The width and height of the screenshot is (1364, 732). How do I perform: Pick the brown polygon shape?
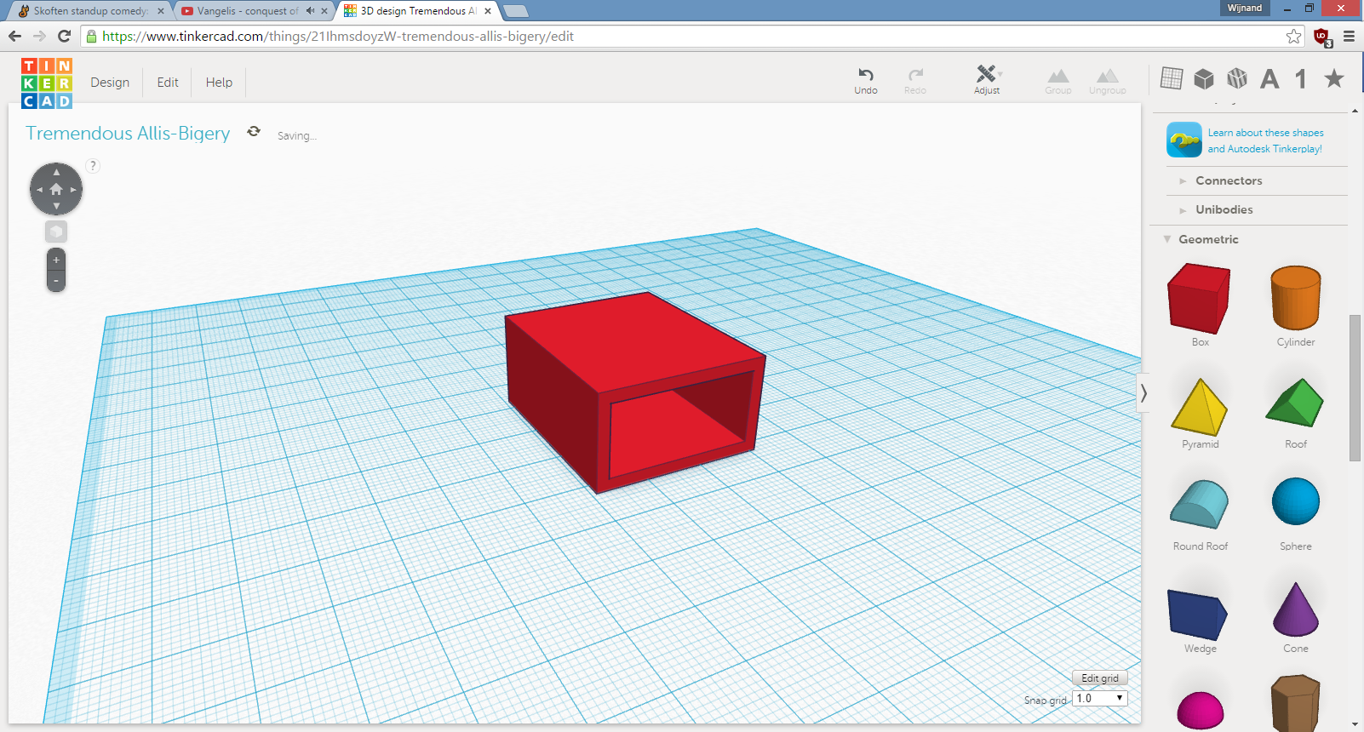coord(1295,703)
